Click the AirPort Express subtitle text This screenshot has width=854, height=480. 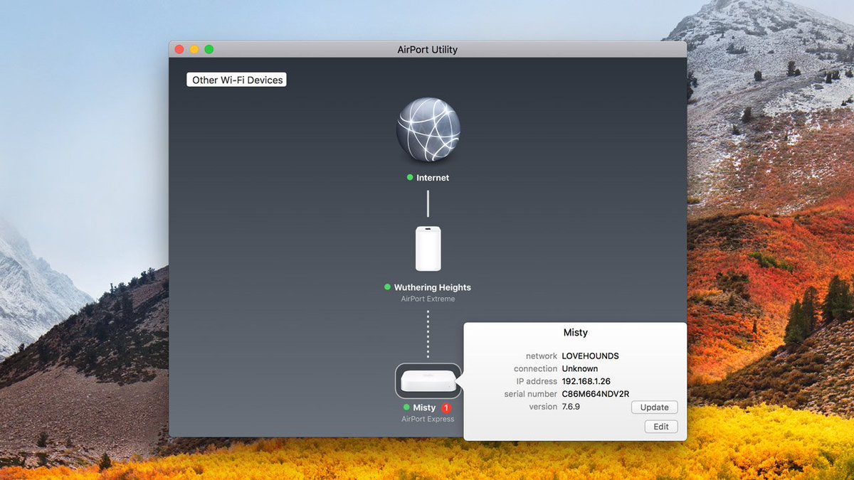coord(428,420)
